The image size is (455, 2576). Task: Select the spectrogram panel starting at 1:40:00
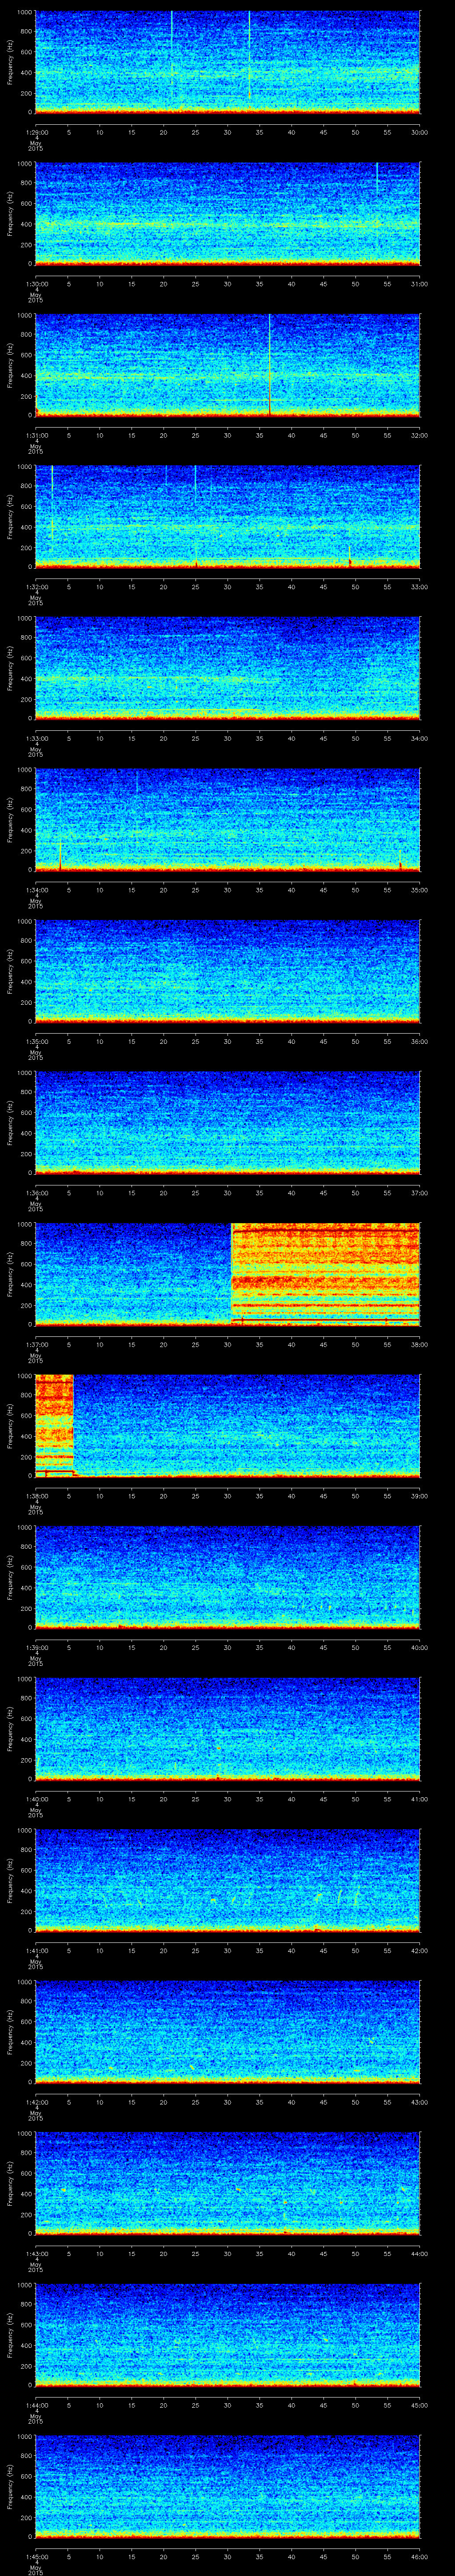click(227, 1729)
